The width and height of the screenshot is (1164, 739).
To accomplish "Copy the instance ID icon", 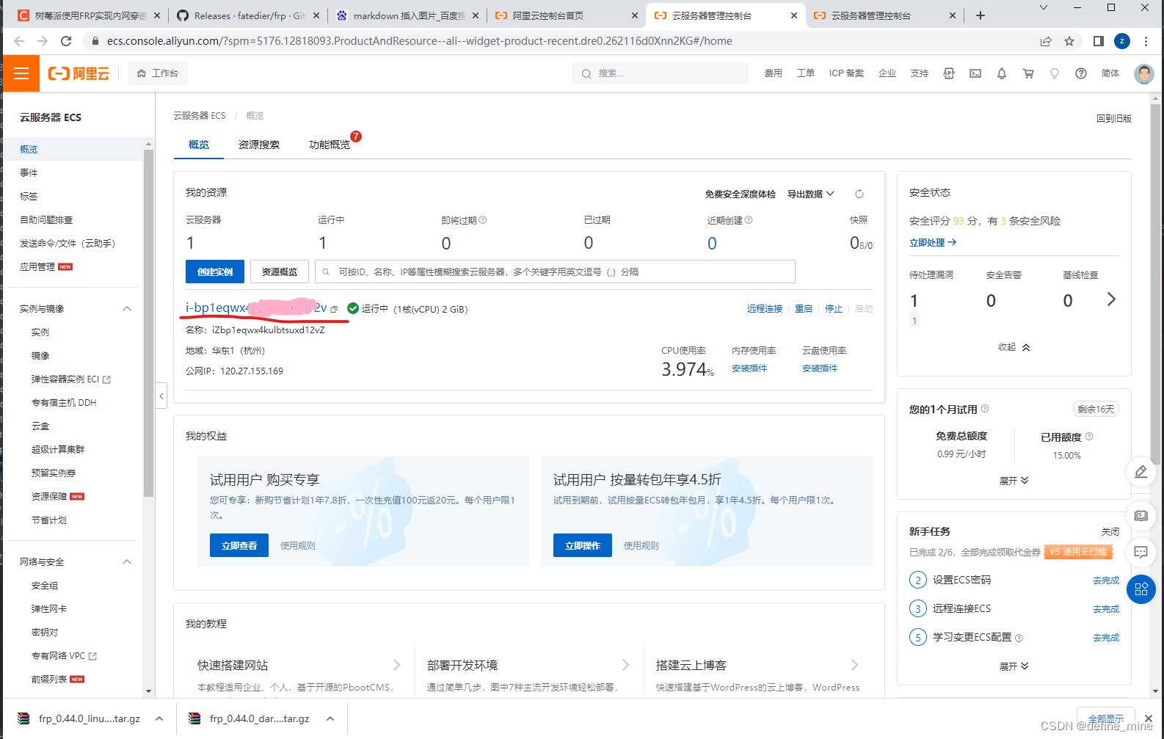I will pyautogui.click(x=334, y=309).
